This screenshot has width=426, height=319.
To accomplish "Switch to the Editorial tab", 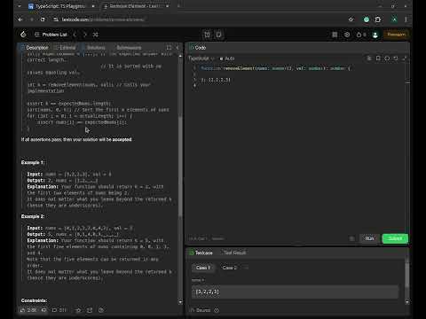I will tap(65, 48).
